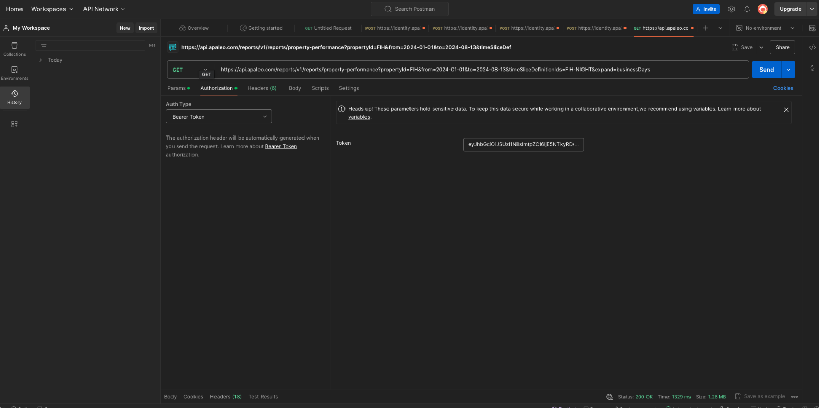
Task: Open the Overview tab
Action: tap(194, 28)
